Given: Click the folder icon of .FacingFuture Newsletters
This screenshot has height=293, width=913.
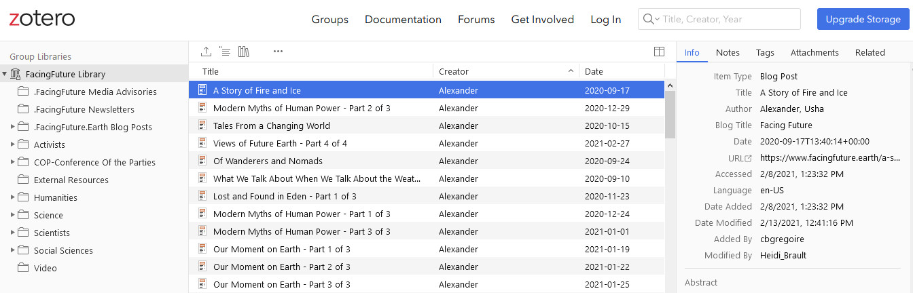Looking at the screenshot, I should coord(23,109).
